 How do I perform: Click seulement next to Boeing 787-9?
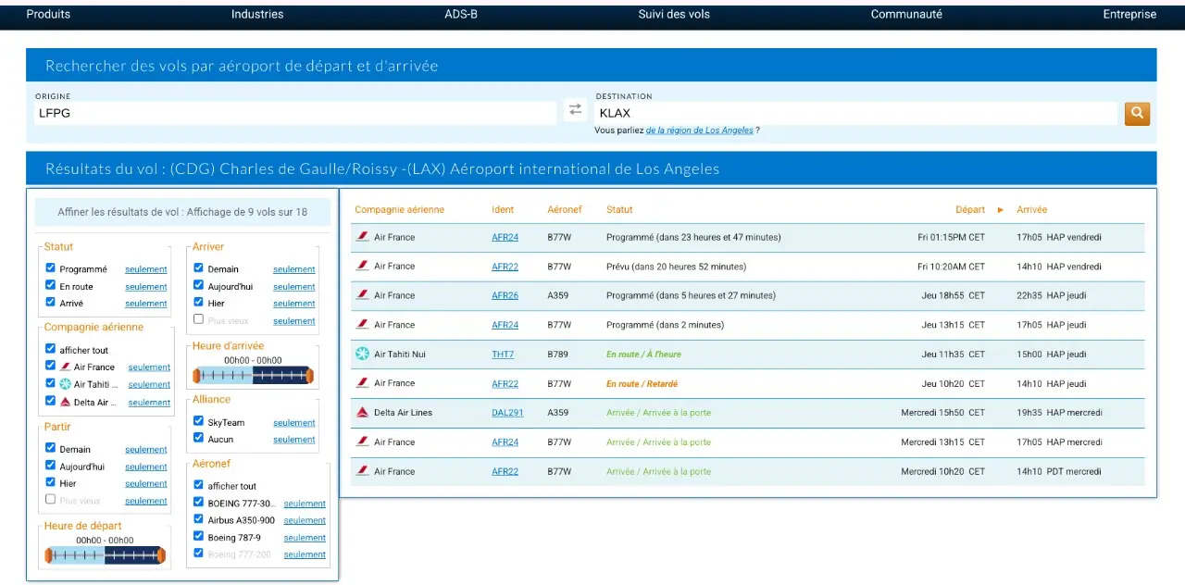[305, 538]
